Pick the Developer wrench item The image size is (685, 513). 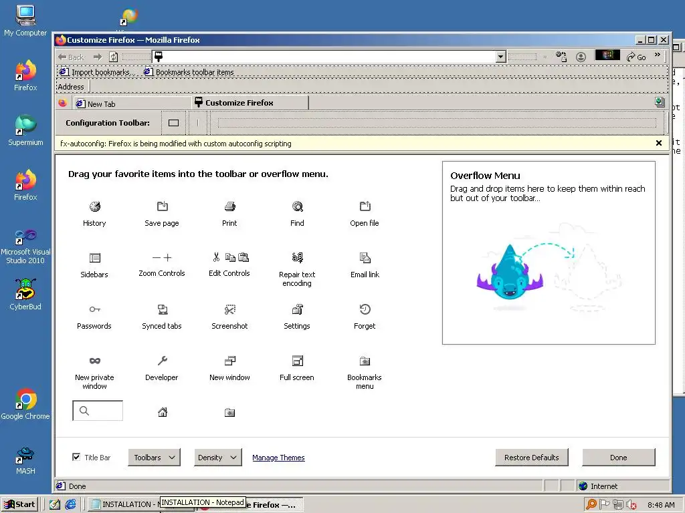tap(162, 368)
